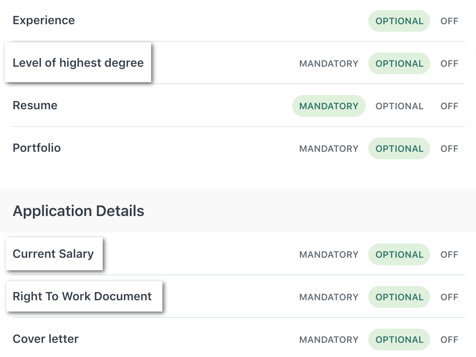Set Level of highest degree to Mandatory
The height and width of the screenshot is (357, 476).
329,63
